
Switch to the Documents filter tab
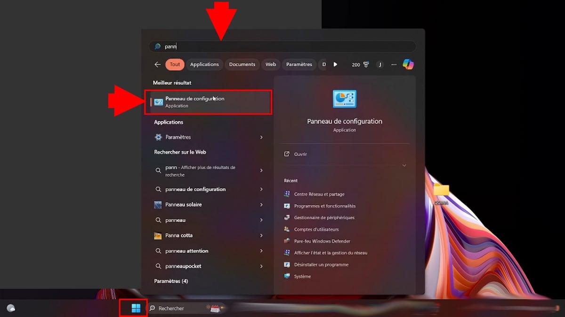pos(242,64)
